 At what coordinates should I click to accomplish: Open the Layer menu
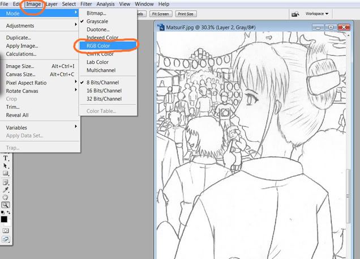52,4
